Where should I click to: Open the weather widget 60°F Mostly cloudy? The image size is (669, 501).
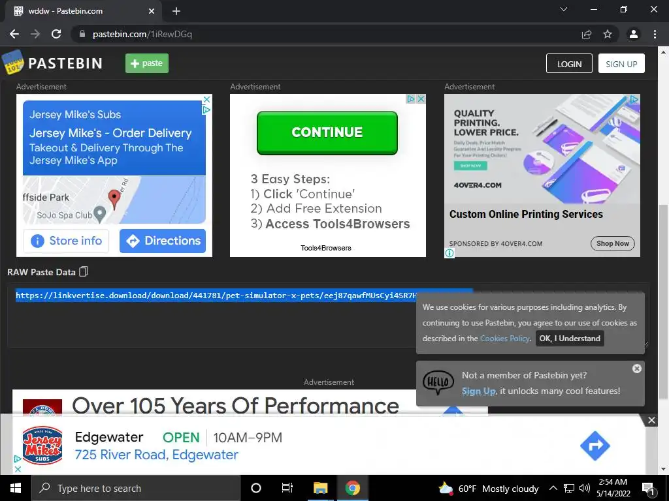pyautogui.click(x=489, y=488)
